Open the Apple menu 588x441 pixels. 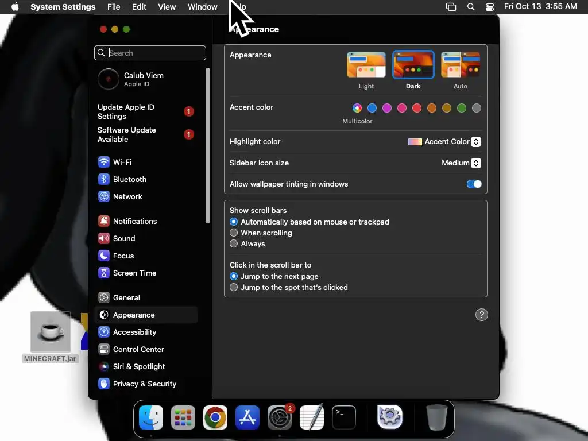coord(15,7)
